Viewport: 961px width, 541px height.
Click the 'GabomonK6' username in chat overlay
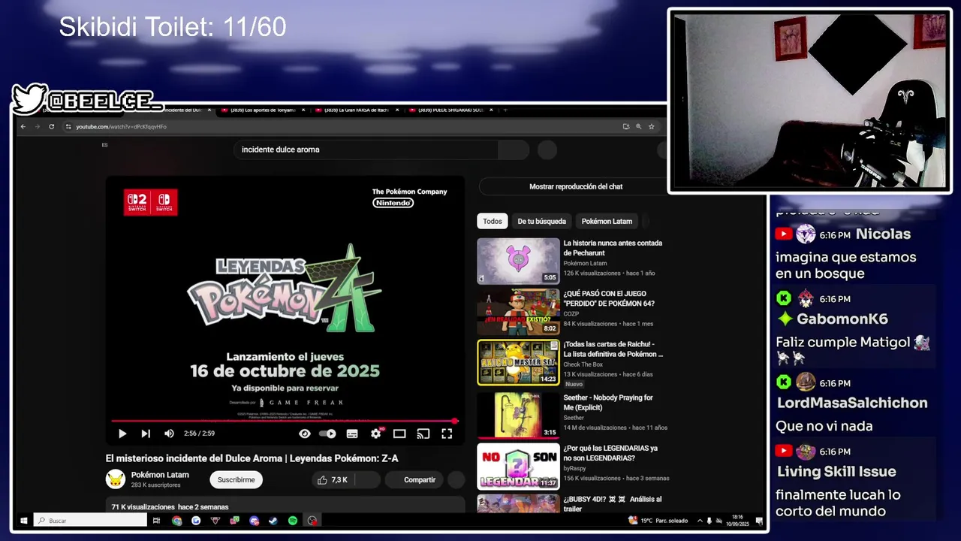(x=842, y=319)
